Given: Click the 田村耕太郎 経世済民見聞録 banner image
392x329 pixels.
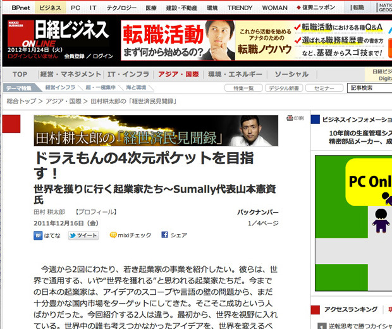Looking at the screenshot, I should tap(156, 131).
